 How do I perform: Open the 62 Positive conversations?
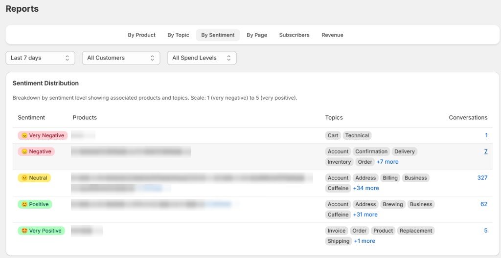(484, 204)
